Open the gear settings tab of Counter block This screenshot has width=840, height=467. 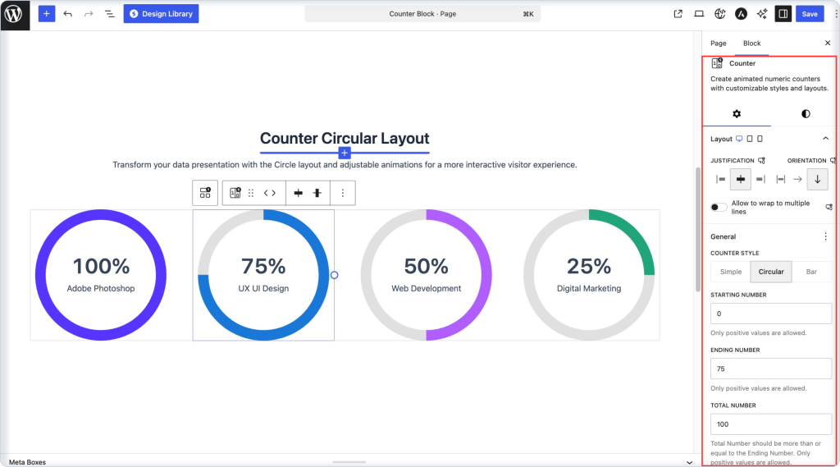point(737,113)
